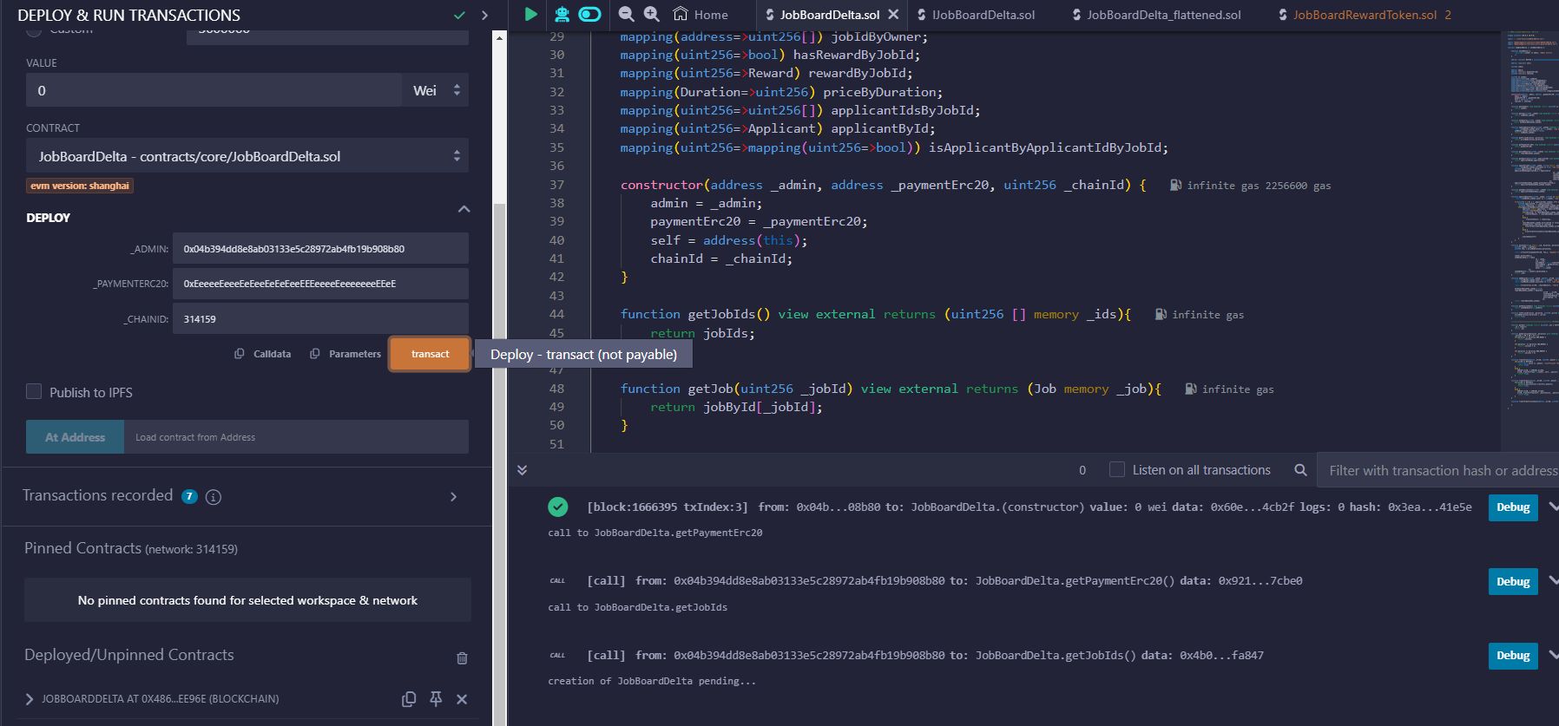This screenshot has width=1559, height=726.
Task: Pin the deployed JobBoardDelta contract
Action: coord(436,699)
